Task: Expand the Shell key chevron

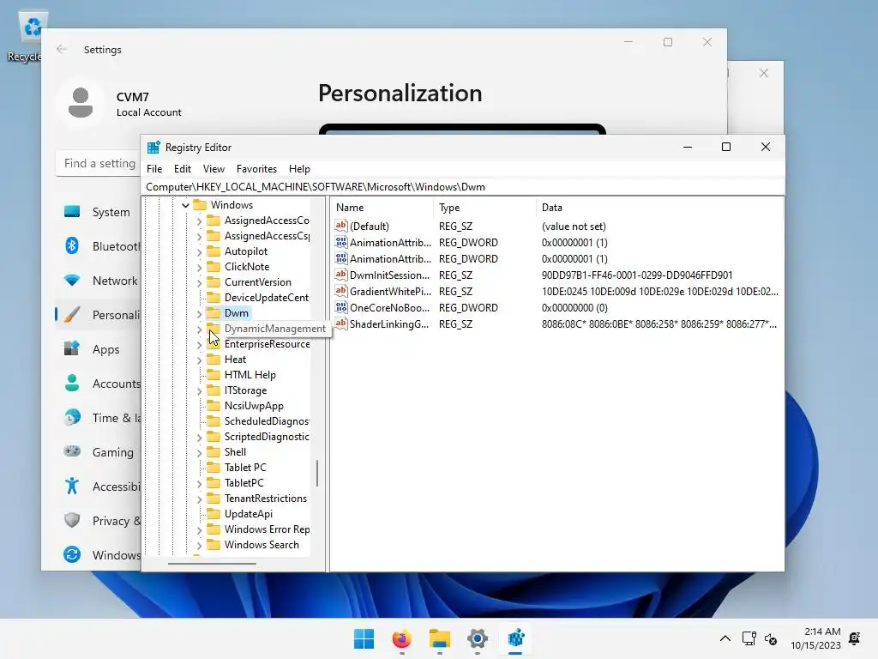Action: 199,452
